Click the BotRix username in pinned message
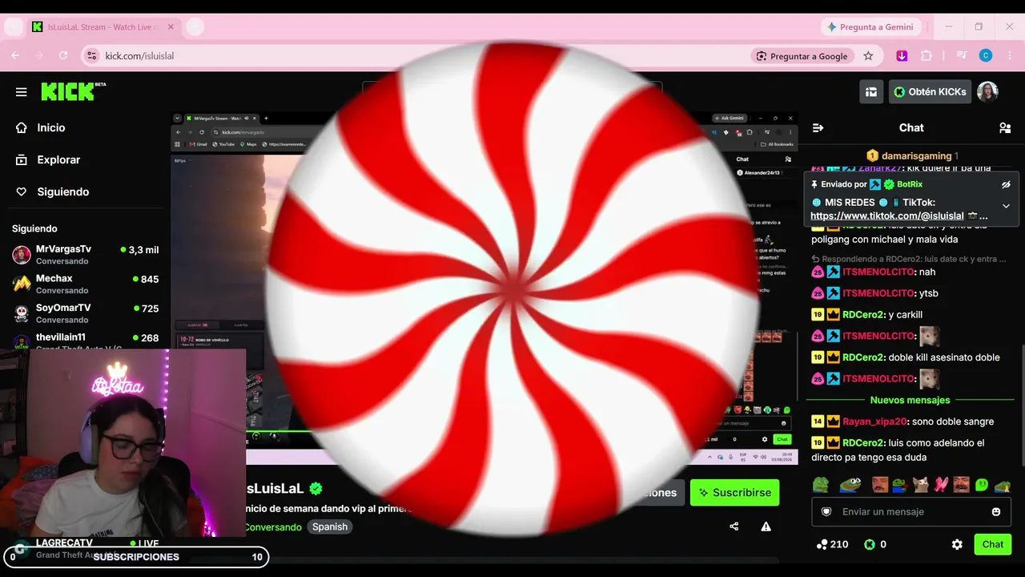Viewport: 1025px width, 577px height. (910, 184)
